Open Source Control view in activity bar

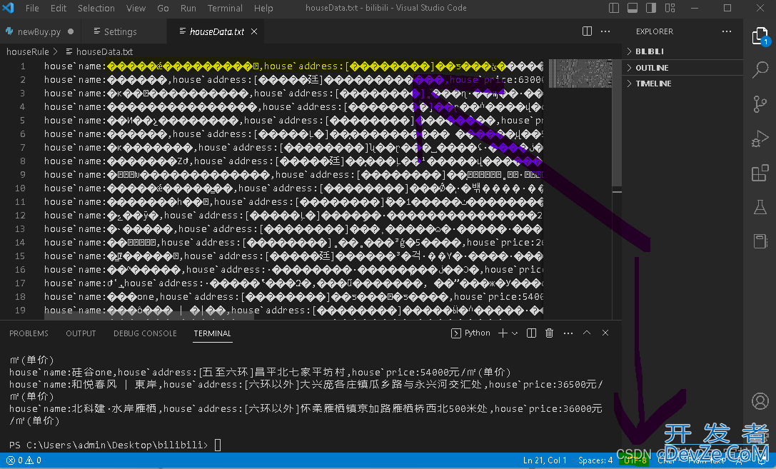(760, 104)
